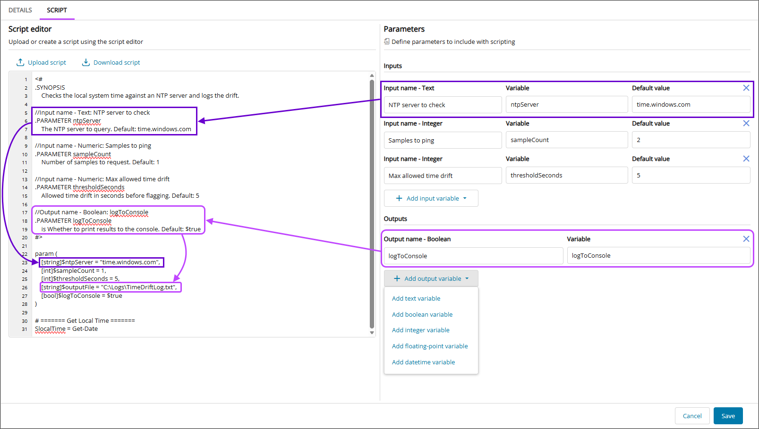Image resolution: width=759 pixels, height=429 pixels.
Task: Click the plus icon on Add input variable
Action: [x=399, y=198]
